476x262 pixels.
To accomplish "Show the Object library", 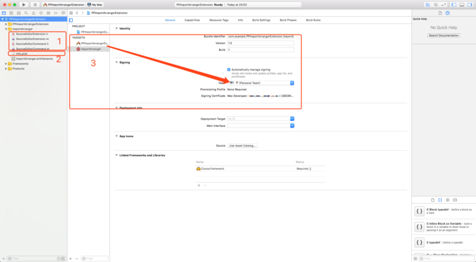I will [447, 200].
